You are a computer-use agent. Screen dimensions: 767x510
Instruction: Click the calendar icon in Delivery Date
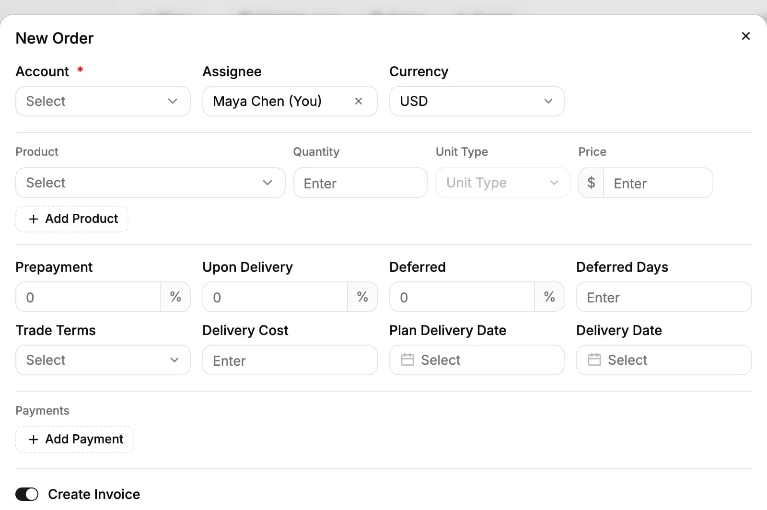[x=594, y=359]
